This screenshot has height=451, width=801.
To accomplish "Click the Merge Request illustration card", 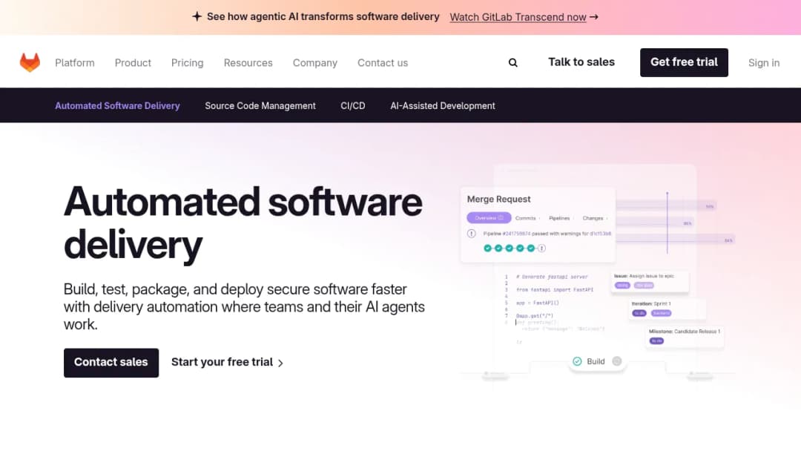I will [x=538, y=225].
